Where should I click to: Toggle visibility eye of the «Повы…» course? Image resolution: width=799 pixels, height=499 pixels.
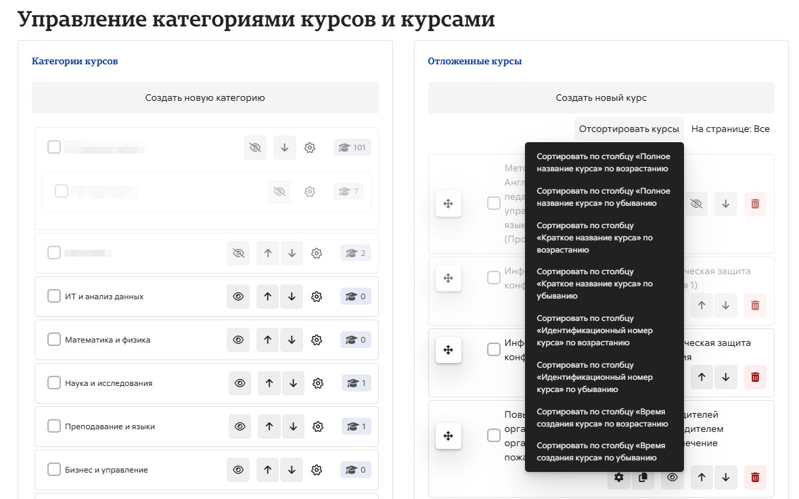coord(672,477)
